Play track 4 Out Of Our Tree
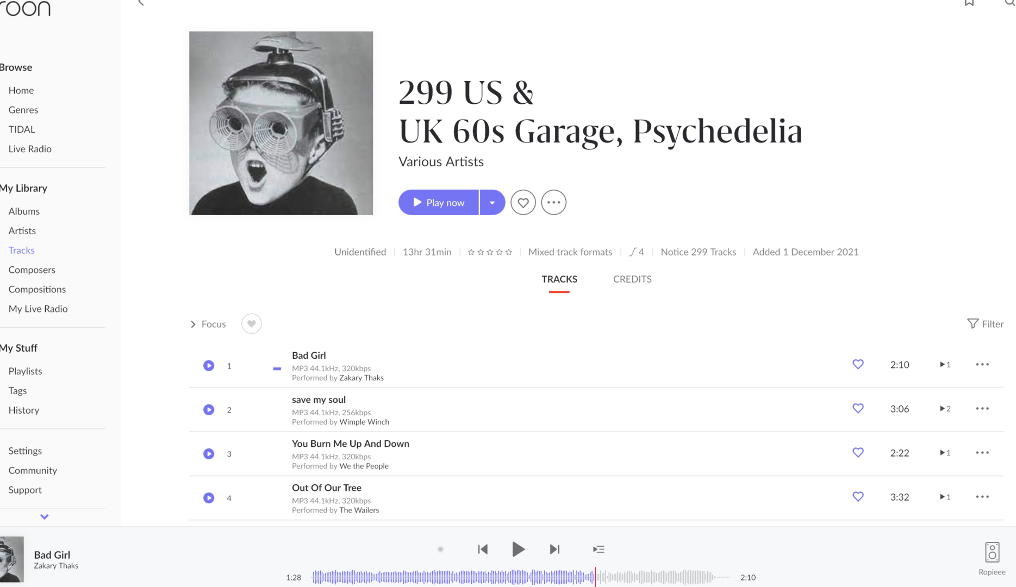Screen dimensions: 1016x587 click(x=209, y=498)
